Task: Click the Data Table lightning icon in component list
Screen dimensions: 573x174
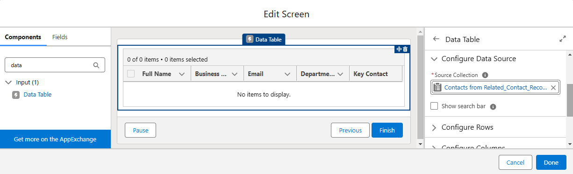Action: click(16, 95)
